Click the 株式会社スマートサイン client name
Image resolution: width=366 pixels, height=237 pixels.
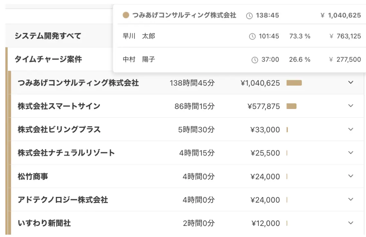point(59,106)
